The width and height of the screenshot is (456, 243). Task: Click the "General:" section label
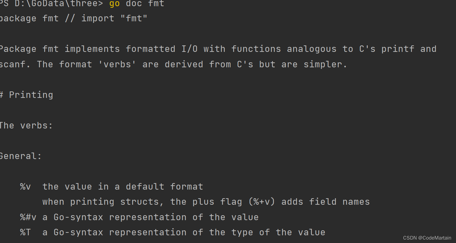click(x=20, y=156)
